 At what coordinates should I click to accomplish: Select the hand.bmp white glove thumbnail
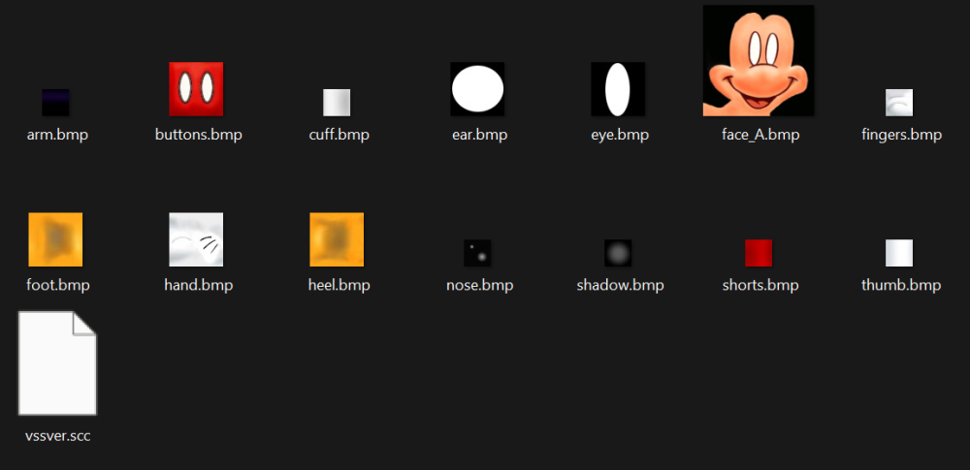[x=196, y=239]
